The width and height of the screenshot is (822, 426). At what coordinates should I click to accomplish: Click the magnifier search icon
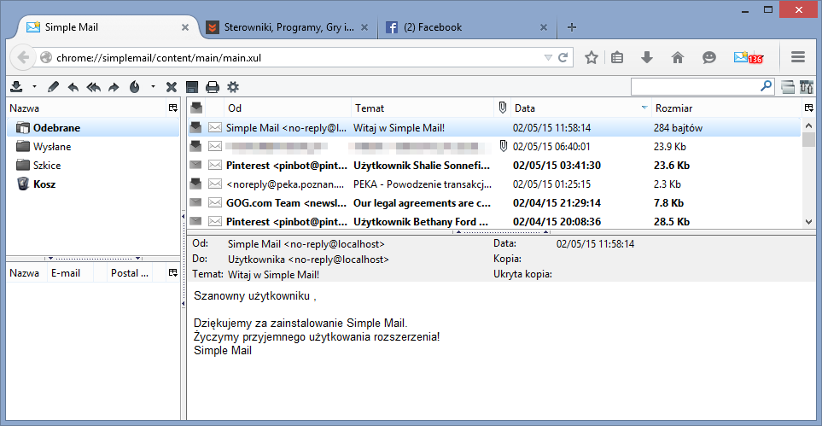coord(767,85)
